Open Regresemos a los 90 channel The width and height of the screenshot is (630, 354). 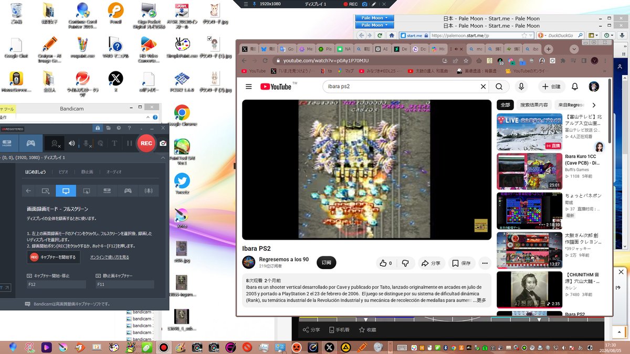[284, 260]
